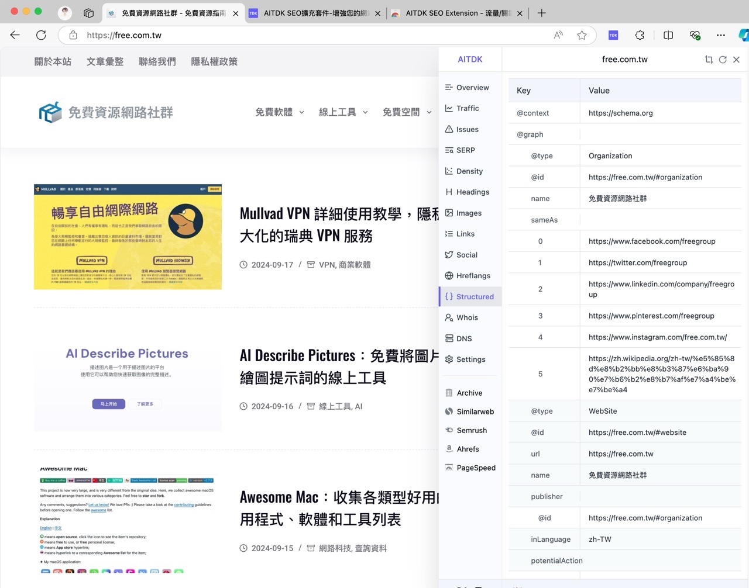The width and height of the screenshot is (749, 588).
Task: Click the AI Describe Pictures thumbnail
Action: tap(128, 379)
